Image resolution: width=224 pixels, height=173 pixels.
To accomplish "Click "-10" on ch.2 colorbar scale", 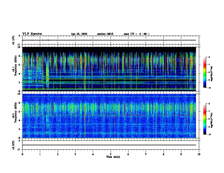I will 209,135.
